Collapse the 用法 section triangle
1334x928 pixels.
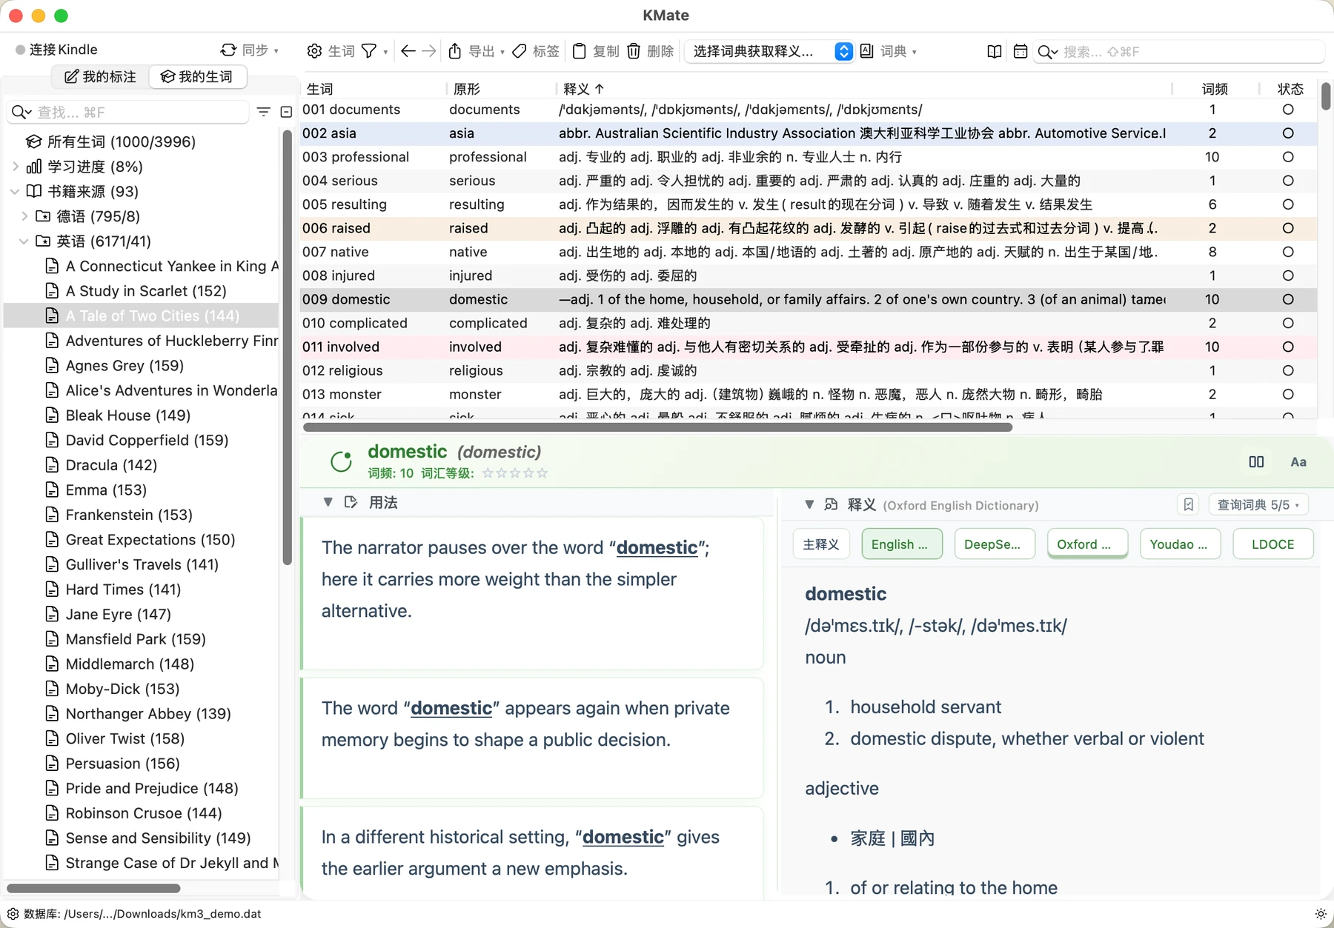tap(328, 502)
